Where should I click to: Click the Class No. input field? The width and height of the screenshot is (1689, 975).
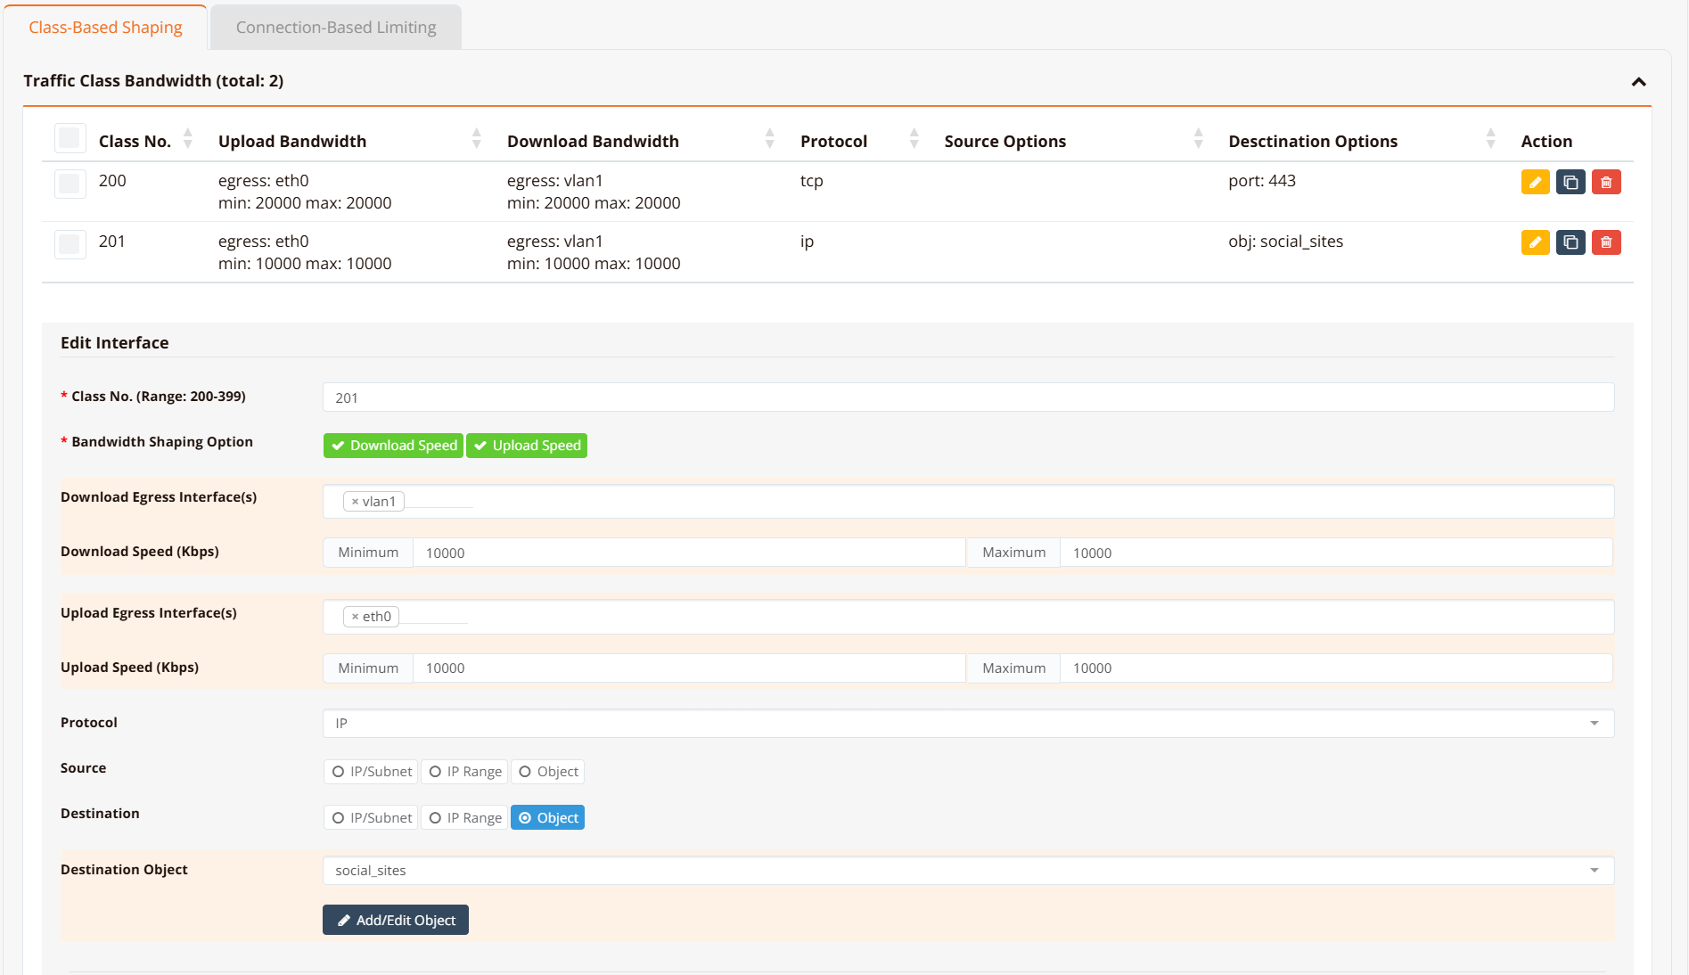[x=968, y=397]
